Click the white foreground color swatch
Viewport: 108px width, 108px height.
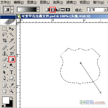pos(6,100)
